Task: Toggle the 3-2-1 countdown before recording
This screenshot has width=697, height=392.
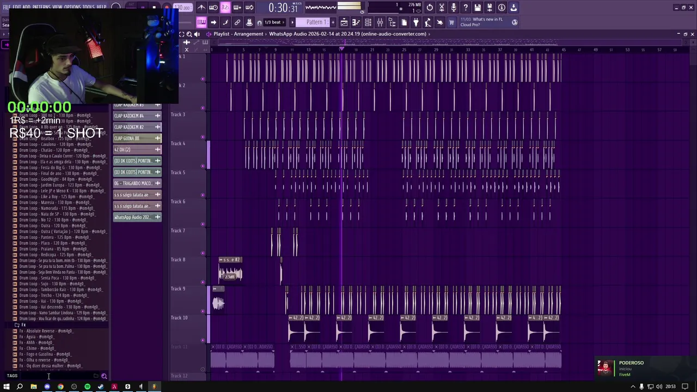Action: pyautogui.click(x=225, y=8)
